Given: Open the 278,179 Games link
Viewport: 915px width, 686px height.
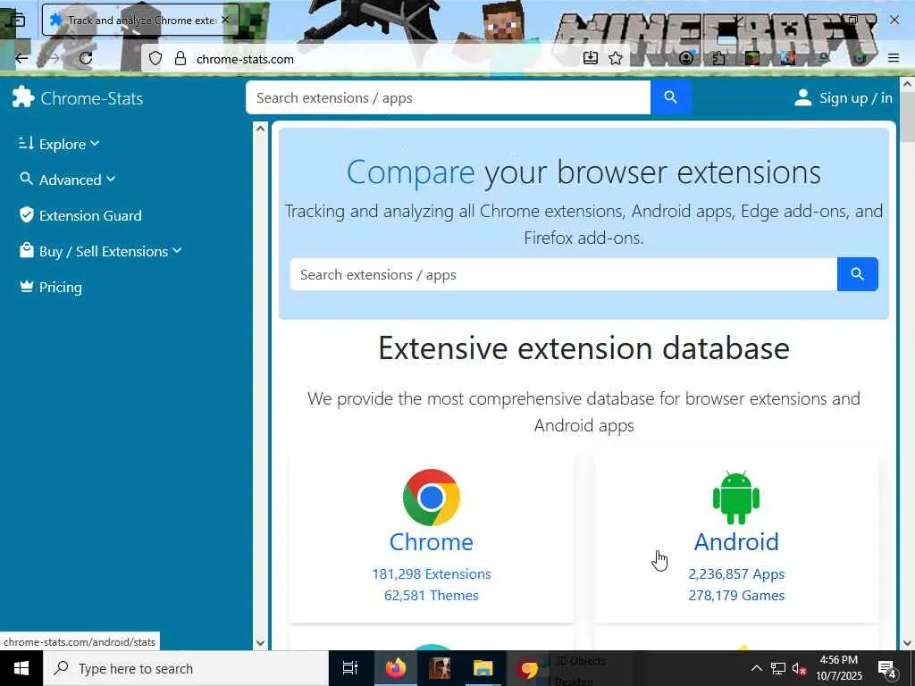Looking at the screenshot, I should [736, 596].
